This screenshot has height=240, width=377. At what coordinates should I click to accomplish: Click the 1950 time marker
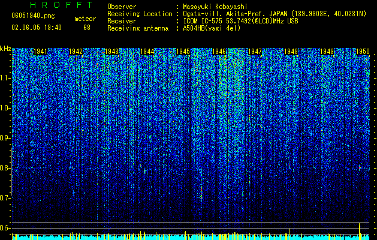[x=363, y=52]
